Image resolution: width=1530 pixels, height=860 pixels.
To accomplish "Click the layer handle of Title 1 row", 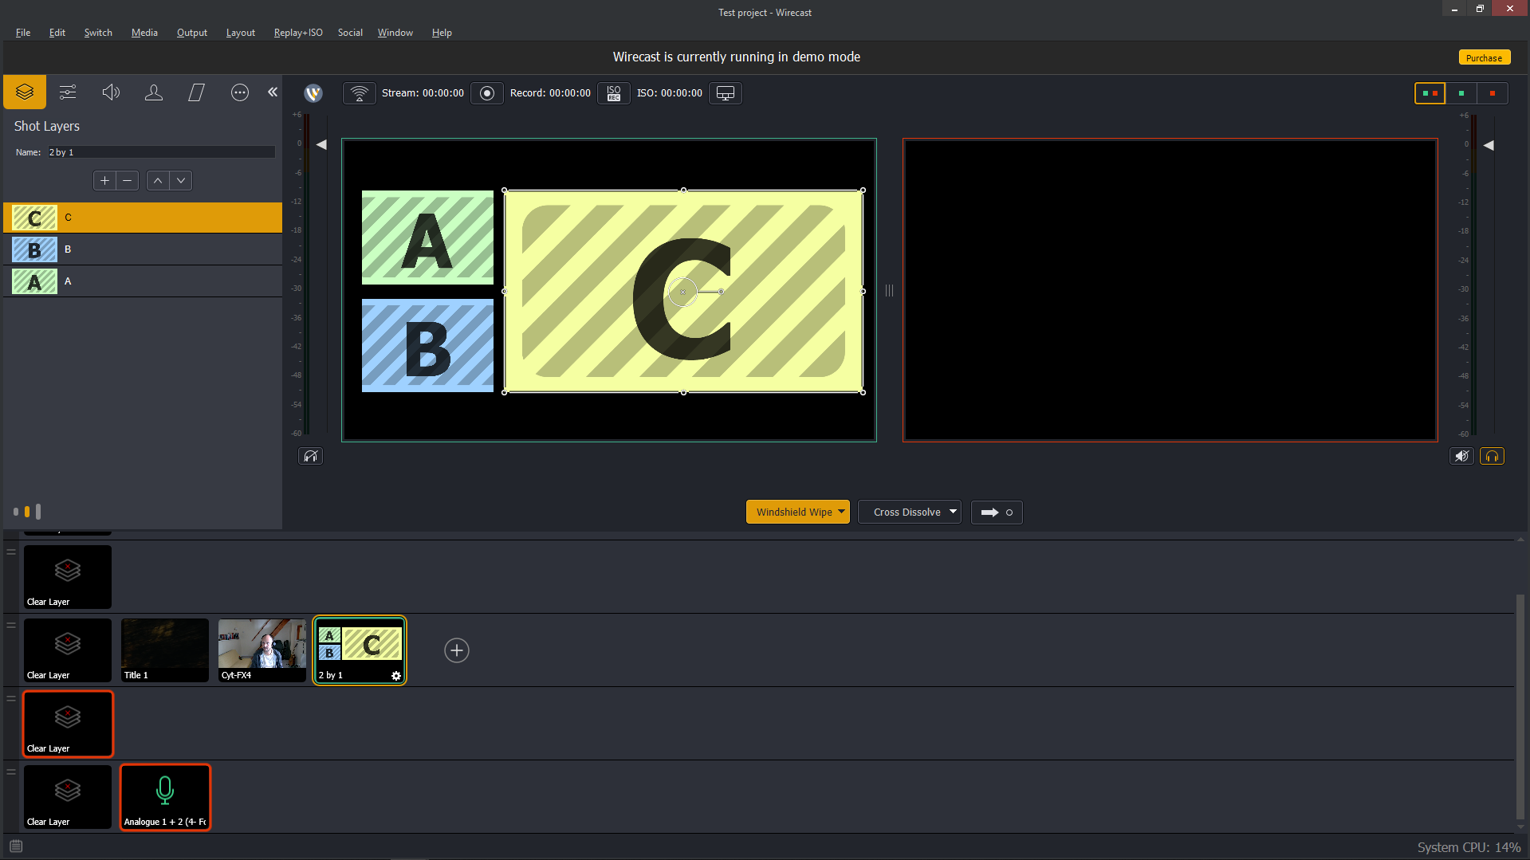I will 11,625.
